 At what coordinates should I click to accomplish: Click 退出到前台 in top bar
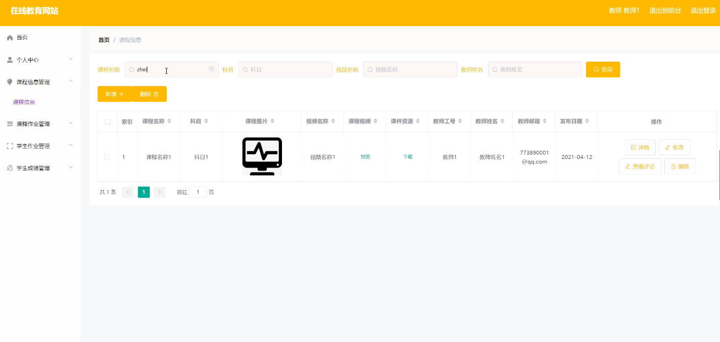click(665, 11)
